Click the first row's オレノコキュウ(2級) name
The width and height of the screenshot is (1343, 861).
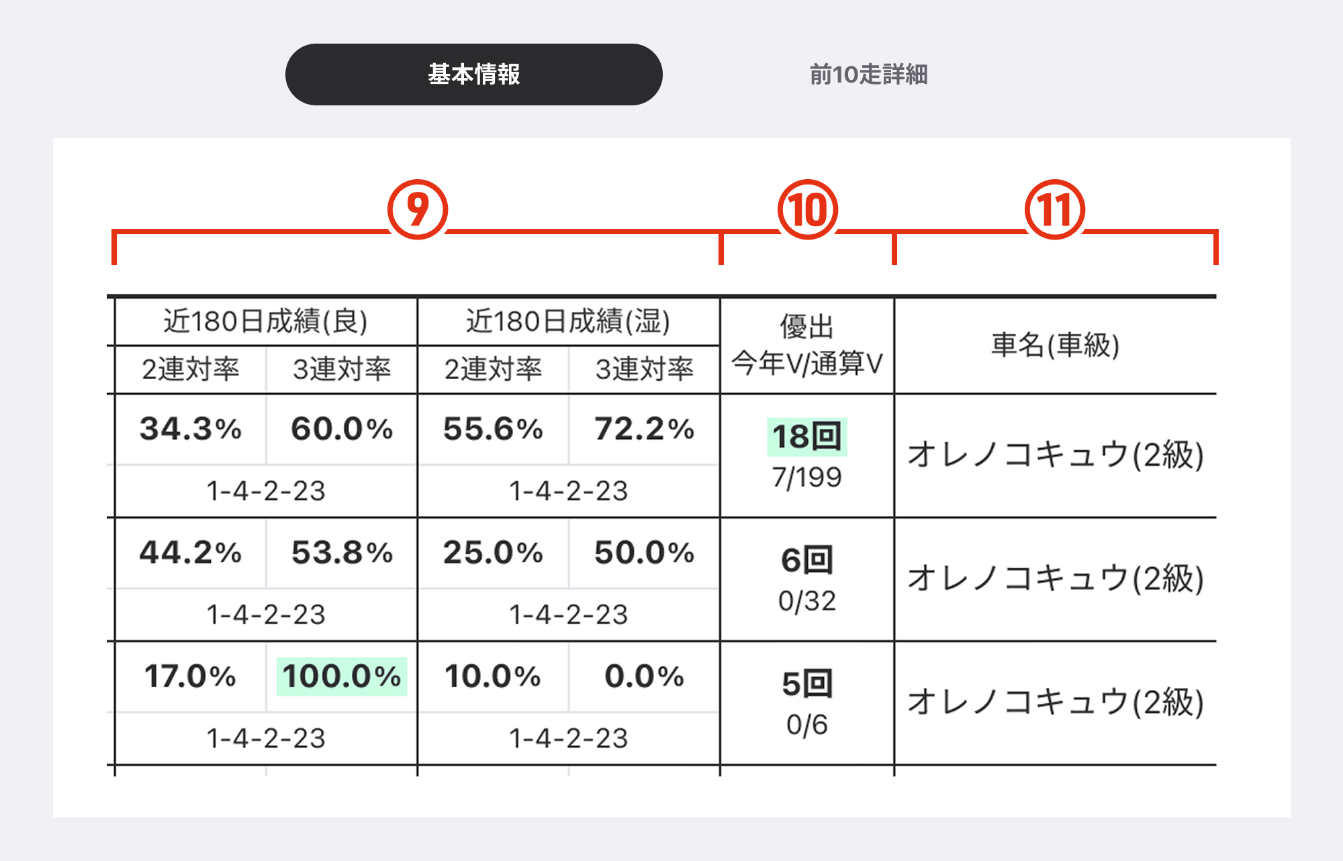coord(1055,455)
